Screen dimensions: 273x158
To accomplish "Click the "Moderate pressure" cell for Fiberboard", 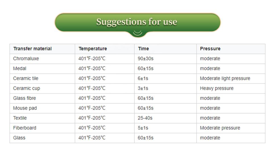I will tap(220, 128).
